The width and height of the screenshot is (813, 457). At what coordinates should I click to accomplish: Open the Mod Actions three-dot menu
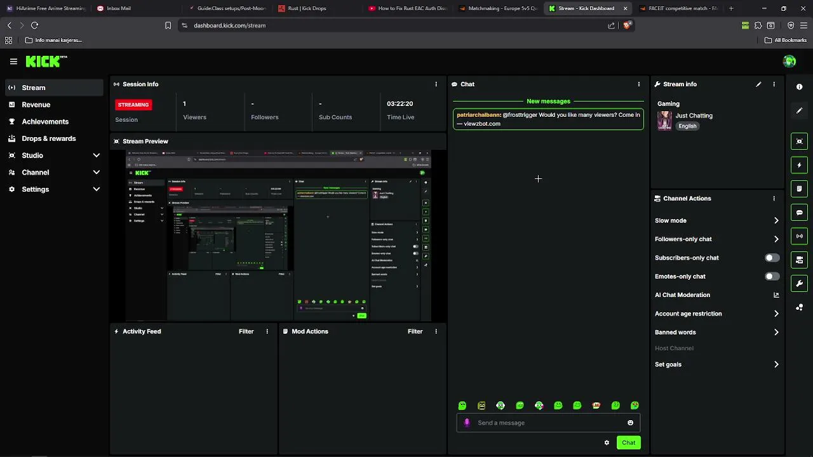click(x=436, y=331)
